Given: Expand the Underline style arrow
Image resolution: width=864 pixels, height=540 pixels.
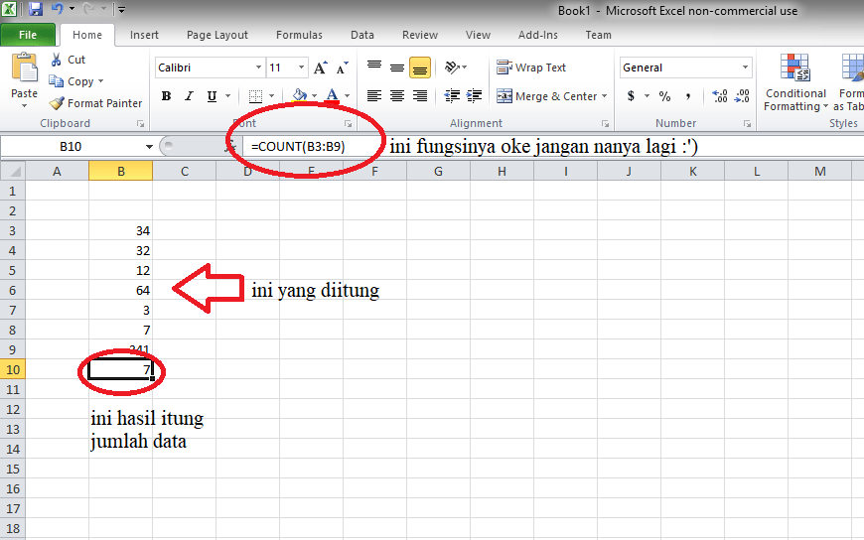Looking at the screenshot, I should click(227, 96).
